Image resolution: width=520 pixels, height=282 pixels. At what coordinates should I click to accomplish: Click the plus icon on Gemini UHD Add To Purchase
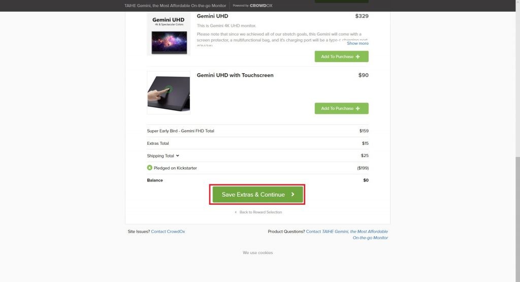357,57
